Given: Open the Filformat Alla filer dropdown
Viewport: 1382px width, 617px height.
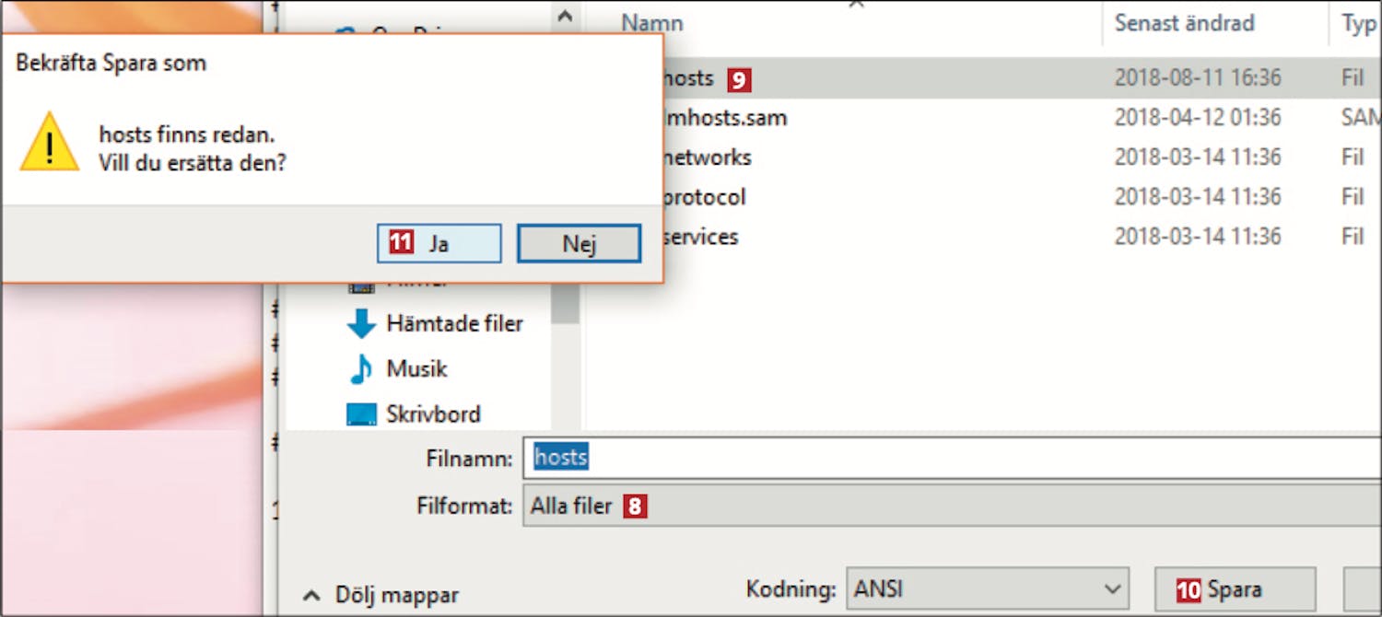Looking at the screenshot, I should (952, 506).
